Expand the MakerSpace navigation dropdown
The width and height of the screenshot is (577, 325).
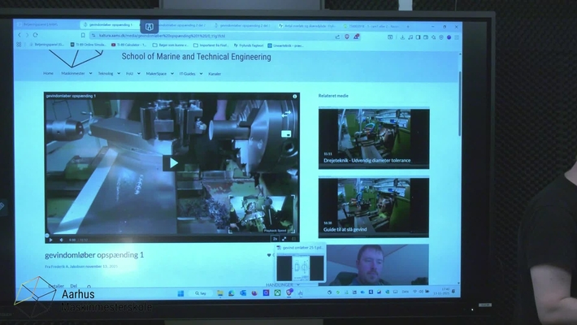click(155, 73)
